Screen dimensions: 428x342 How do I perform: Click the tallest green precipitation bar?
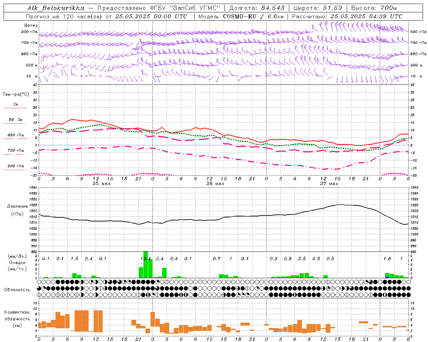145,265
